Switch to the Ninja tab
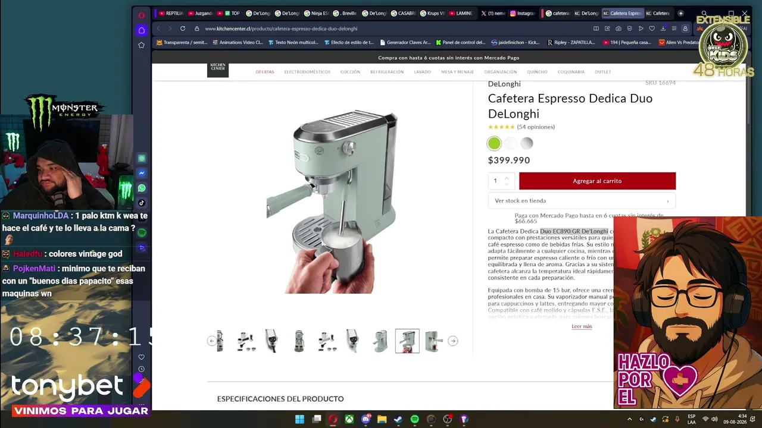762x428 pixels. pyautogui.click(x=316, y=13)
